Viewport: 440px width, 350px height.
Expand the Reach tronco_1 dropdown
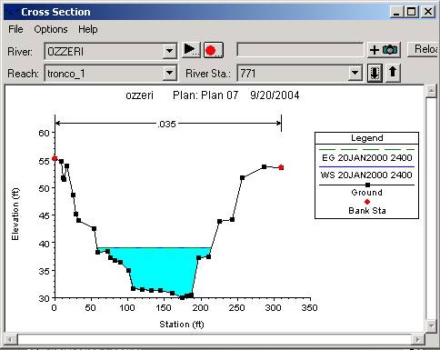[169, 74]
